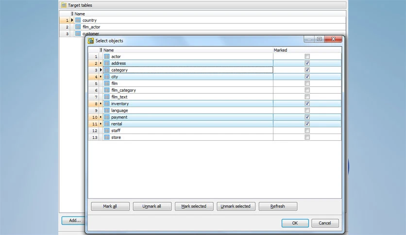Select the film_category row name
The image size is (406, 235).
pyautogui.click(x=123, y=90)
